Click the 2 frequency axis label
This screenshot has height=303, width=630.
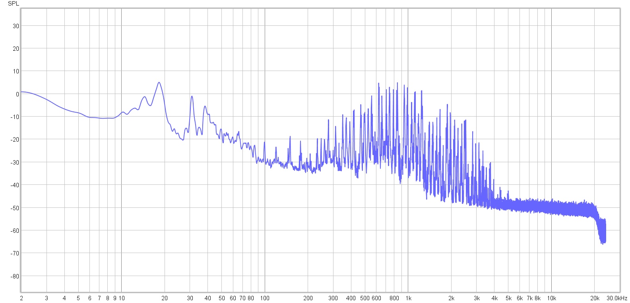point(21,298)
